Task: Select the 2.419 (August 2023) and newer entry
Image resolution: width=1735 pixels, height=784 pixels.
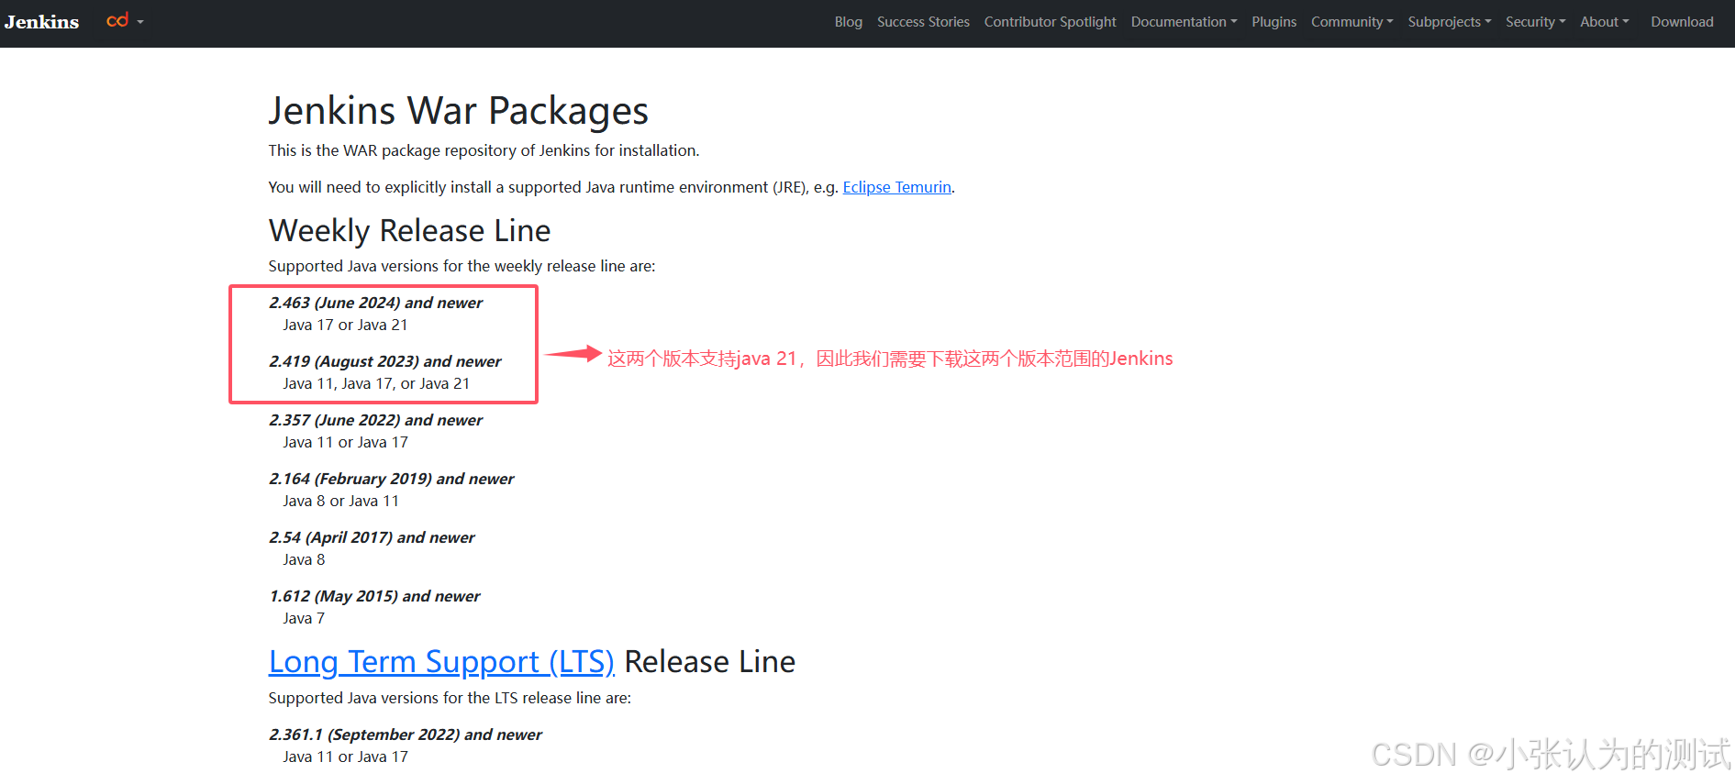Action: click(x=385, y=361)
